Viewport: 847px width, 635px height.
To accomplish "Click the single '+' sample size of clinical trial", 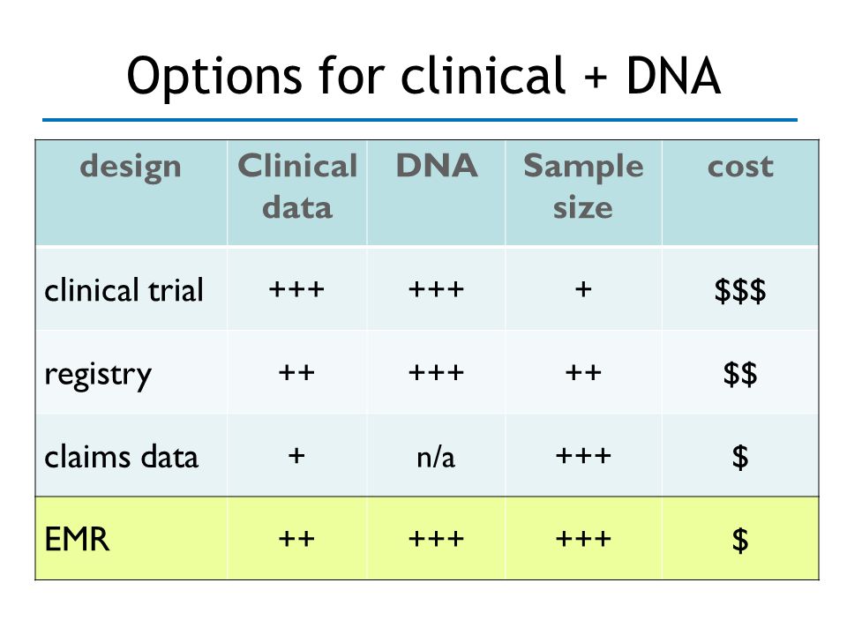I will pos(583,289).
